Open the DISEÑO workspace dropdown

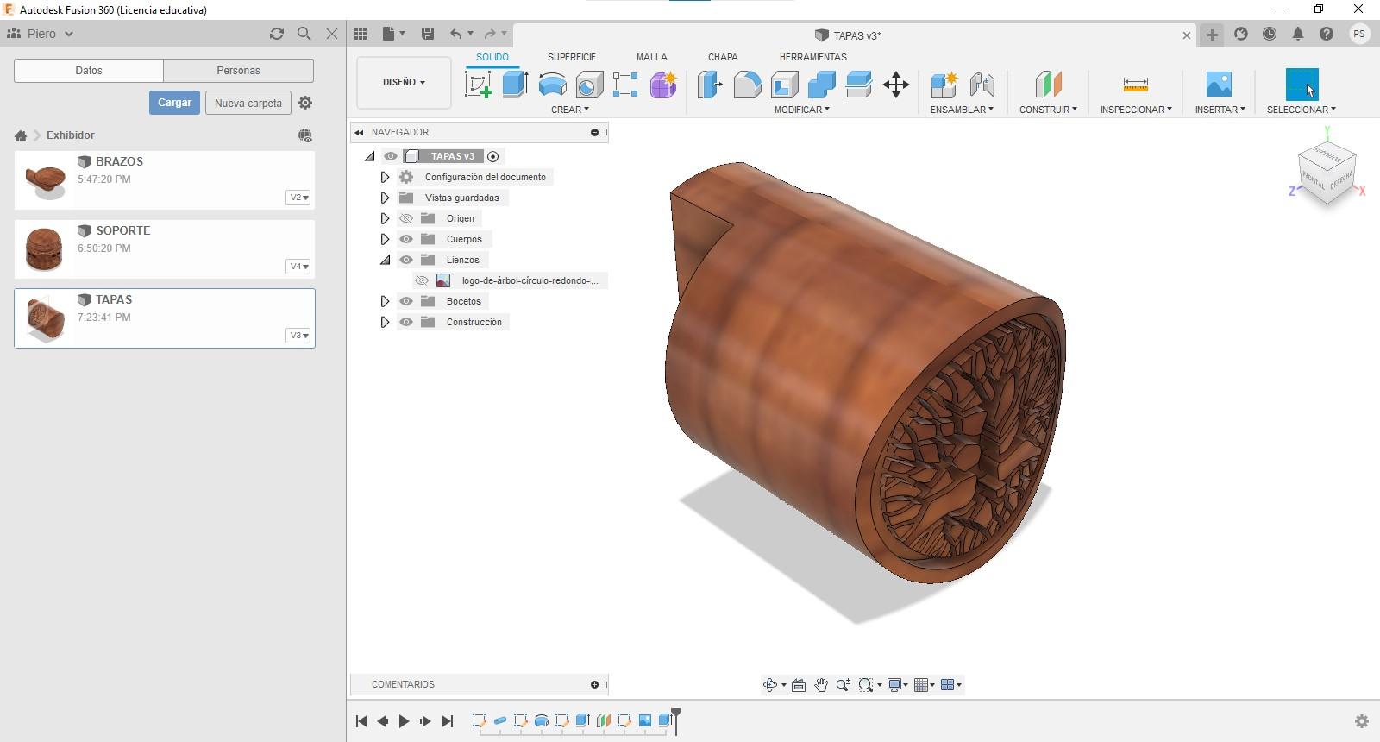(x=404, y=83)
